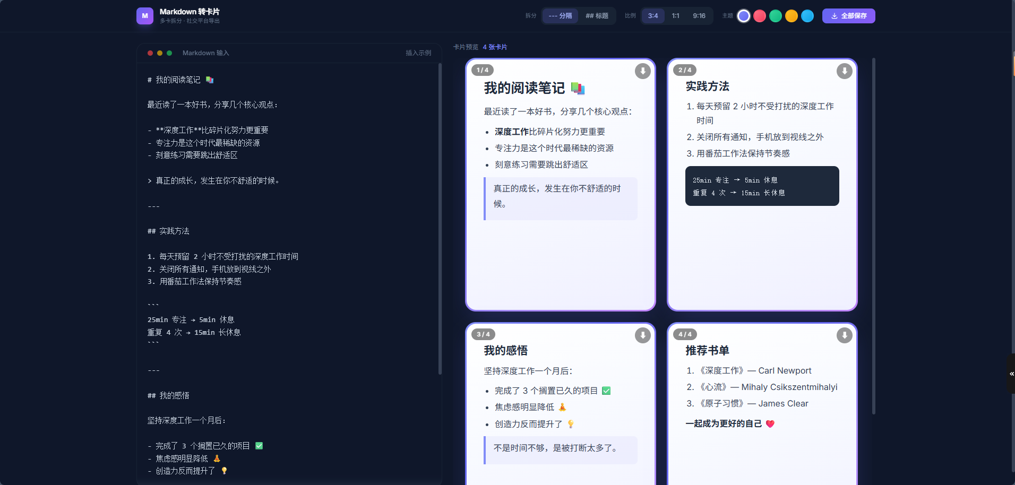
Task: Click the purple M app logo
Action: pyautogui.click(x=145, y=16)
